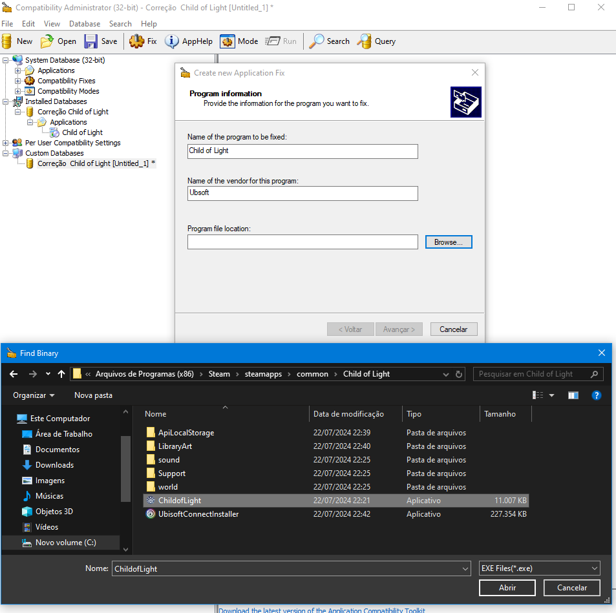The image size is (616, 613).
Task: Open the Database menu
Action: click(85, 24)
